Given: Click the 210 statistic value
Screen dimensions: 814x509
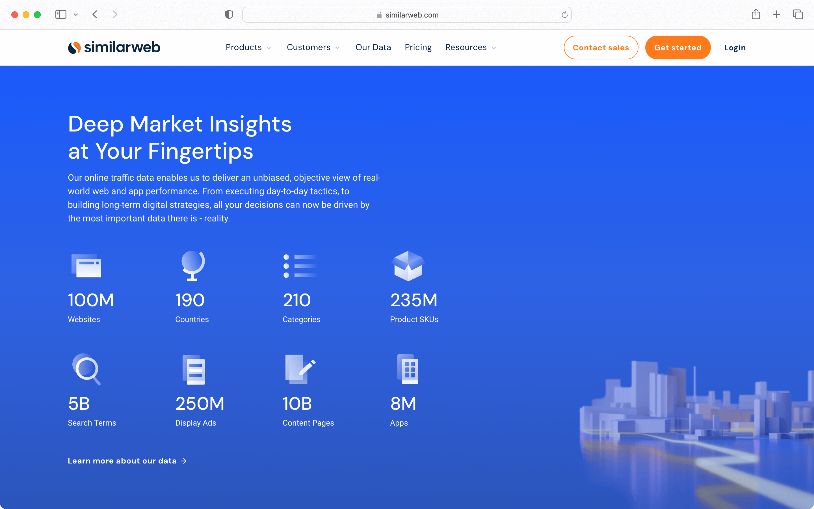Looking at the screenshot, I should [x=297, y=300].
